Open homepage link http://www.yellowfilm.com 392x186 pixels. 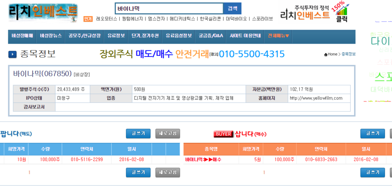316,98
